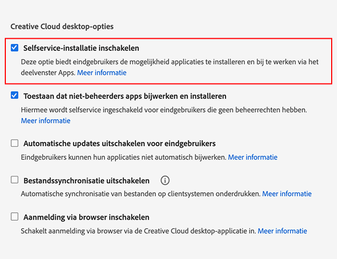
Task: Click the Selfservice-installatie inschakelen label text
Action: click(x=81, y=48)
